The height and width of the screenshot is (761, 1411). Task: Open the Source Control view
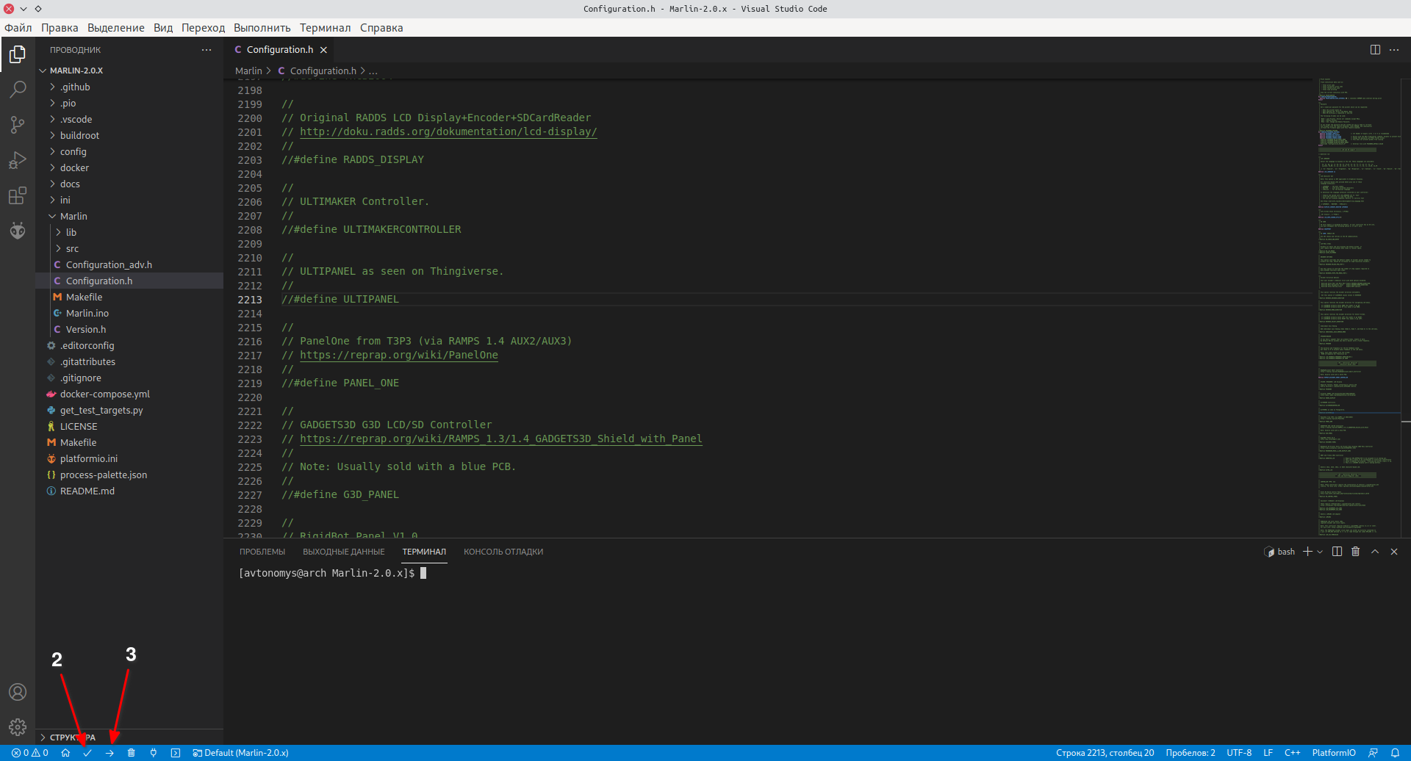coord(18,125)
